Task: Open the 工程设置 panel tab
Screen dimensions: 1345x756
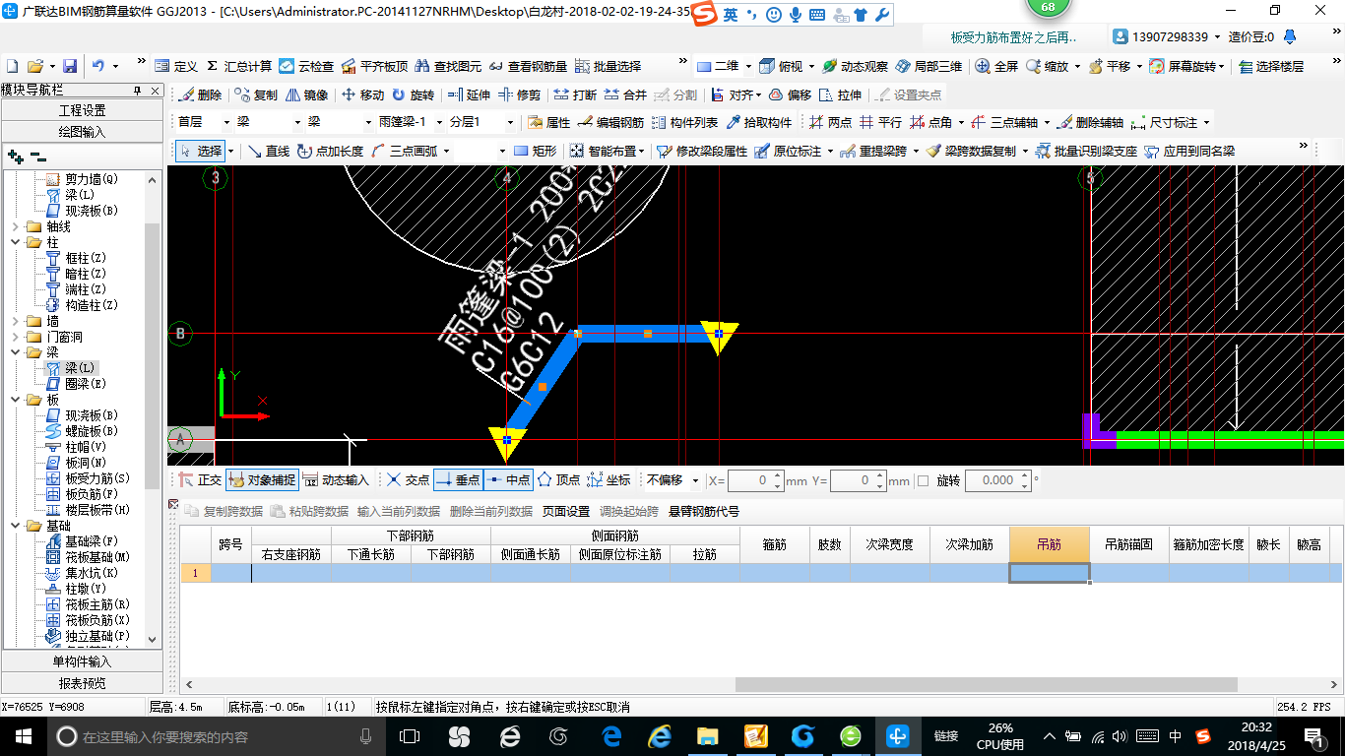Action: click(82, 110)
